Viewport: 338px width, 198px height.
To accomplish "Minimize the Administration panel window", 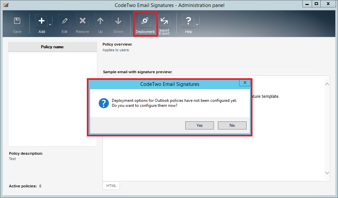I will click(x=307, y=4).
